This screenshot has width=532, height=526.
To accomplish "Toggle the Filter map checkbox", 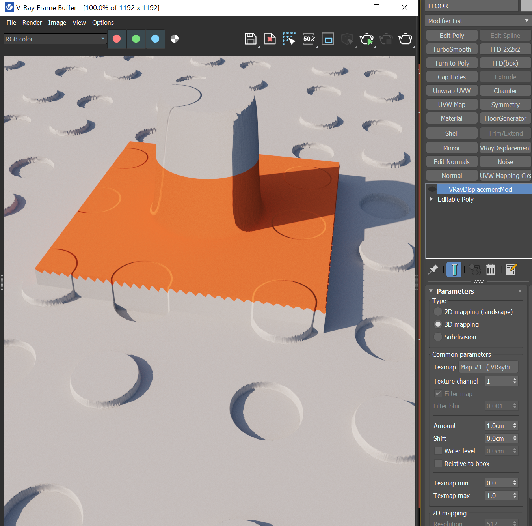I will click(438, 394).
